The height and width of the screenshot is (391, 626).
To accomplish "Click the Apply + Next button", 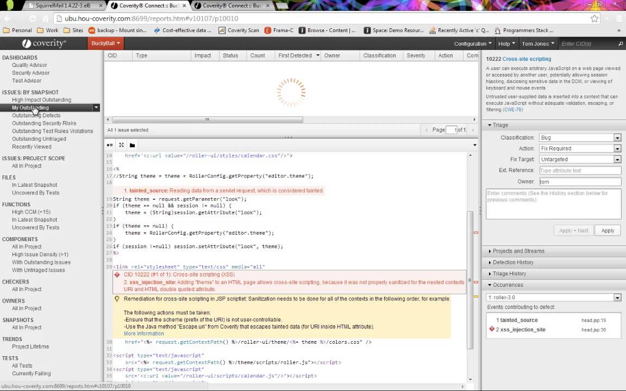I will [573, 231].
